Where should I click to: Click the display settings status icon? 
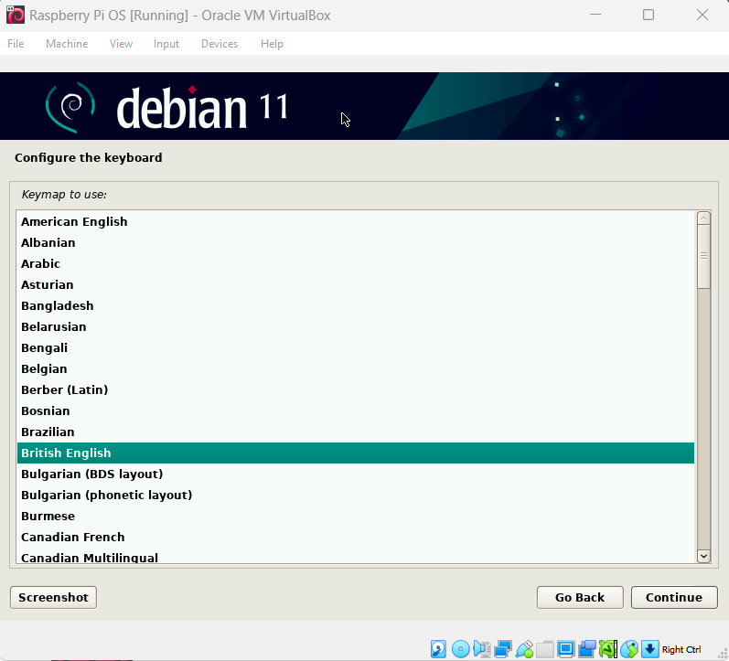566,649
